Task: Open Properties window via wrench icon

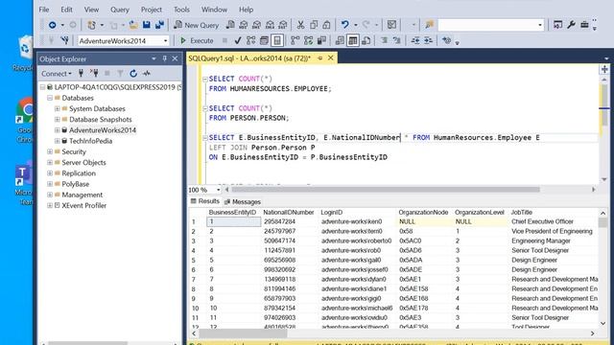Action: (571, 25)
